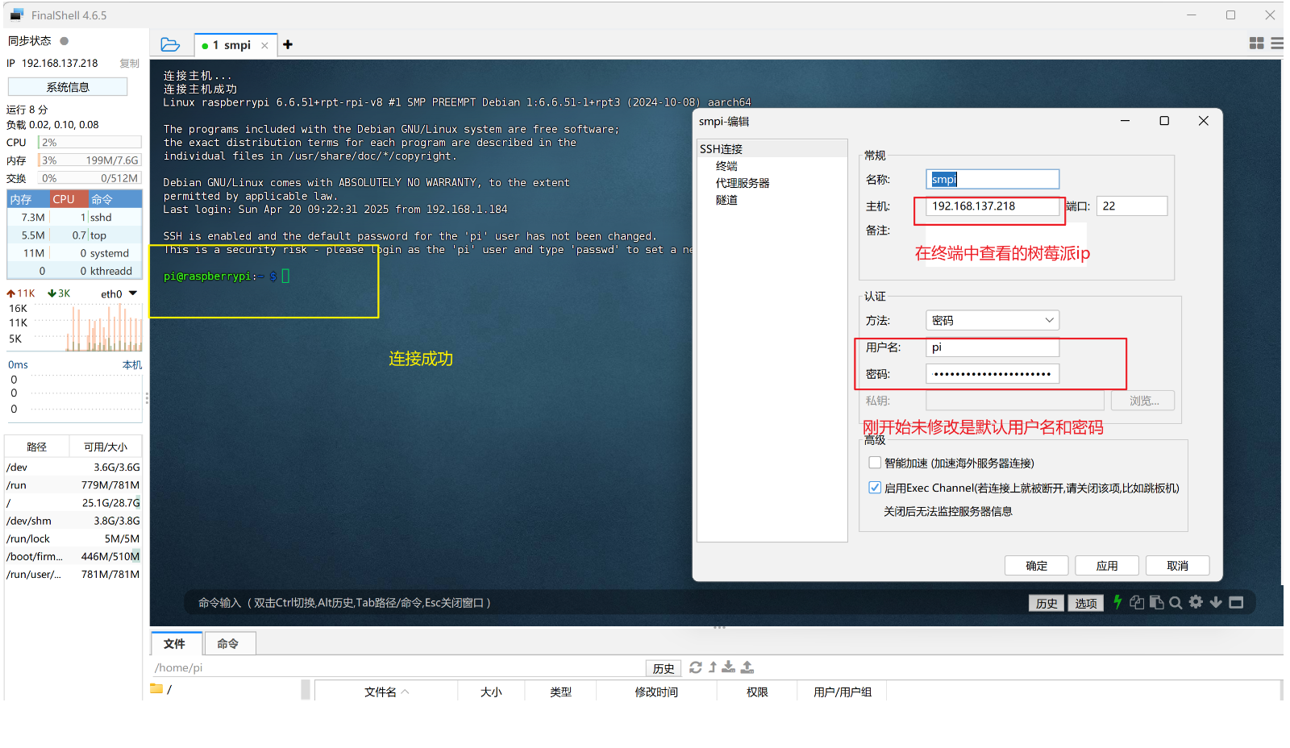Click 复制 to copy the IP
This screenshot has height=748, width=1290.
129,63
